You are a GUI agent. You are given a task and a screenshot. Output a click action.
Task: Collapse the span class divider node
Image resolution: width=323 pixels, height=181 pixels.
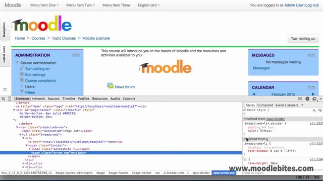(x=27, y=145)
